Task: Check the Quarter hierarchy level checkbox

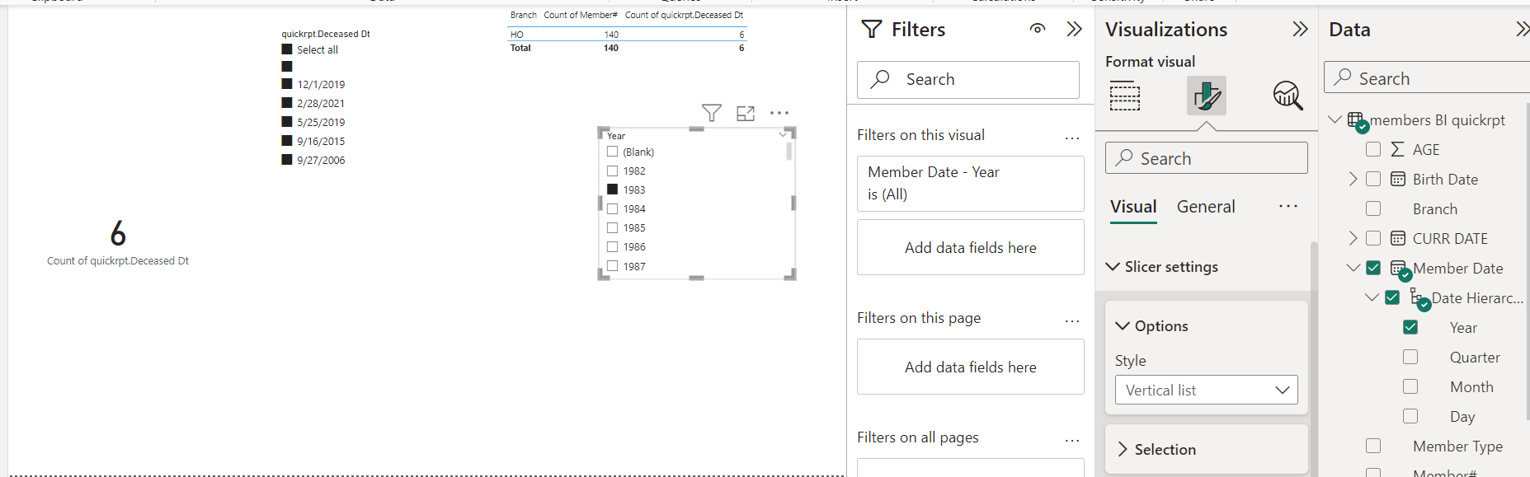Action: point(1410,357)
